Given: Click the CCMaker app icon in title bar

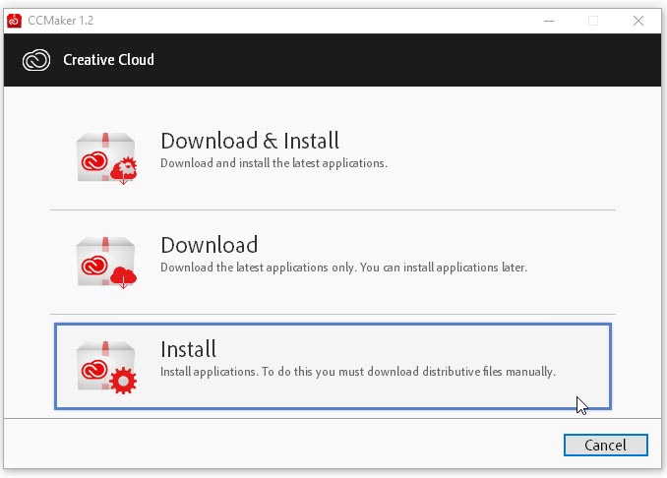Looking at the screenshot, I should [x=14, y=21].
